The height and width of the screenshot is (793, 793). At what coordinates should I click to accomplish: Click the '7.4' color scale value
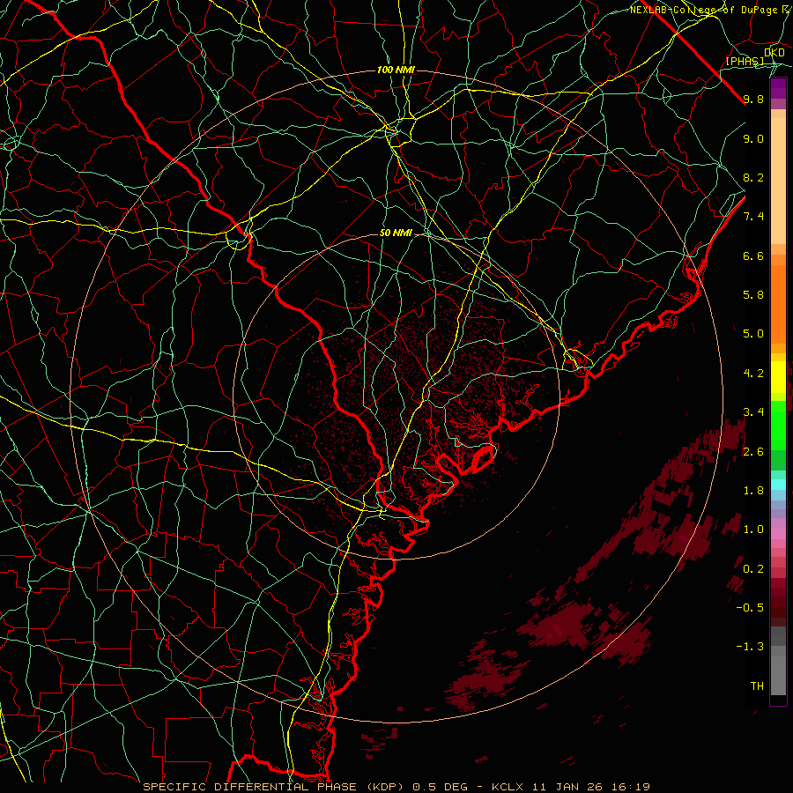pyautogui.click(x=753, y=217)
